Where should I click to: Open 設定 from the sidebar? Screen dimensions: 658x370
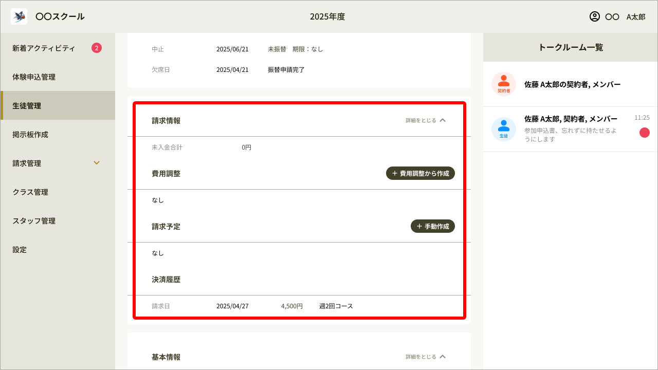[19, 249]
